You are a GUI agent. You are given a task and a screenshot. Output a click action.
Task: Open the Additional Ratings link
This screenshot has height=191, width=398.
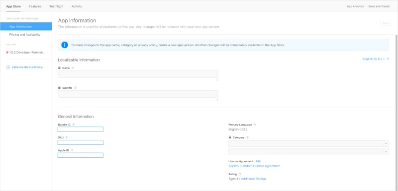254,179
